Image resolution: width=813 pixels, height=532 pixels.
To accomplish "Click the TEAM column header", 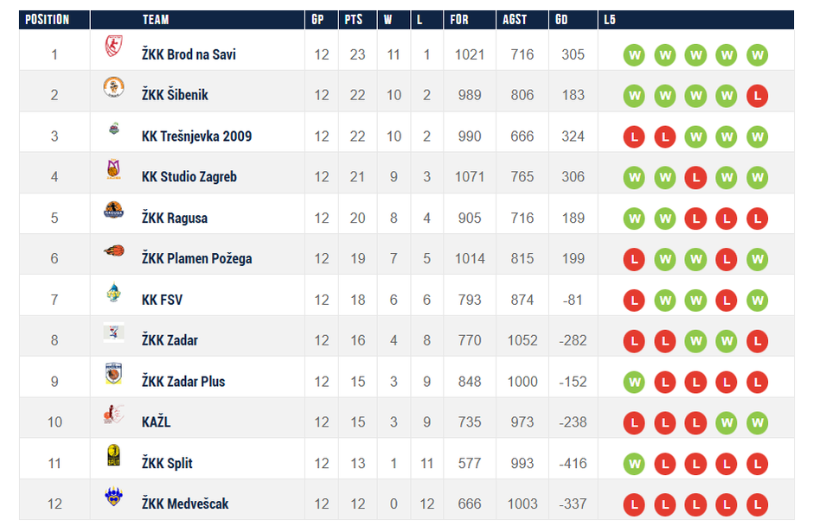I will point(156,20).
